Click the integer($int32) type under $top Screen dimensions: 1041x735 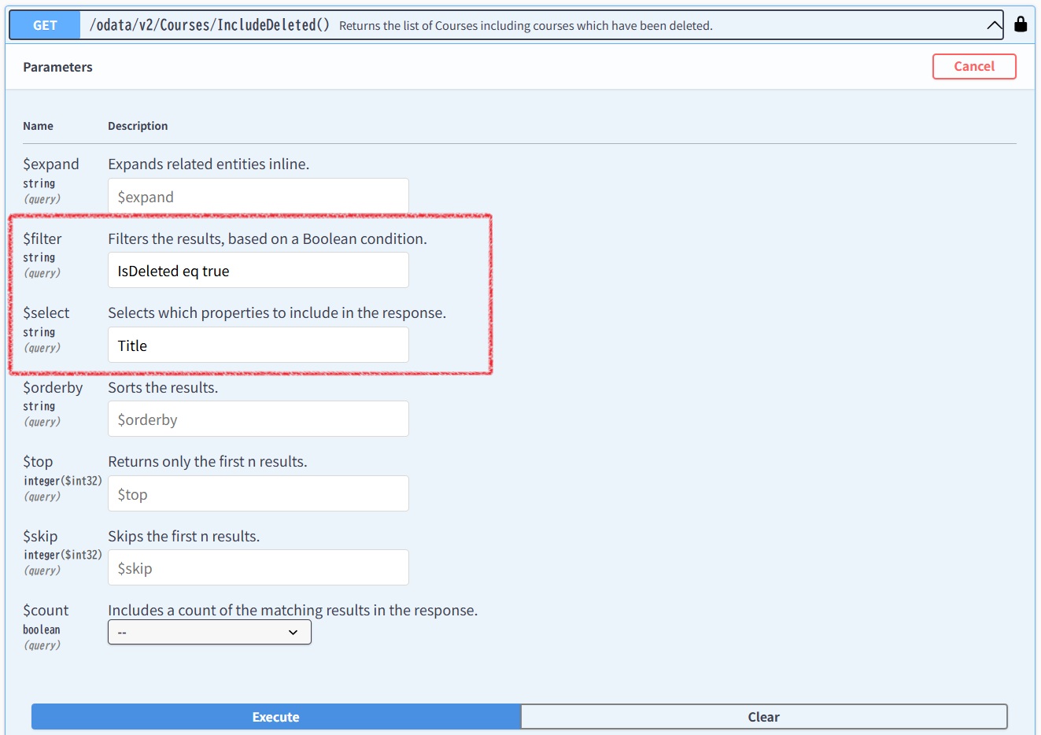[x=63, y=481]
